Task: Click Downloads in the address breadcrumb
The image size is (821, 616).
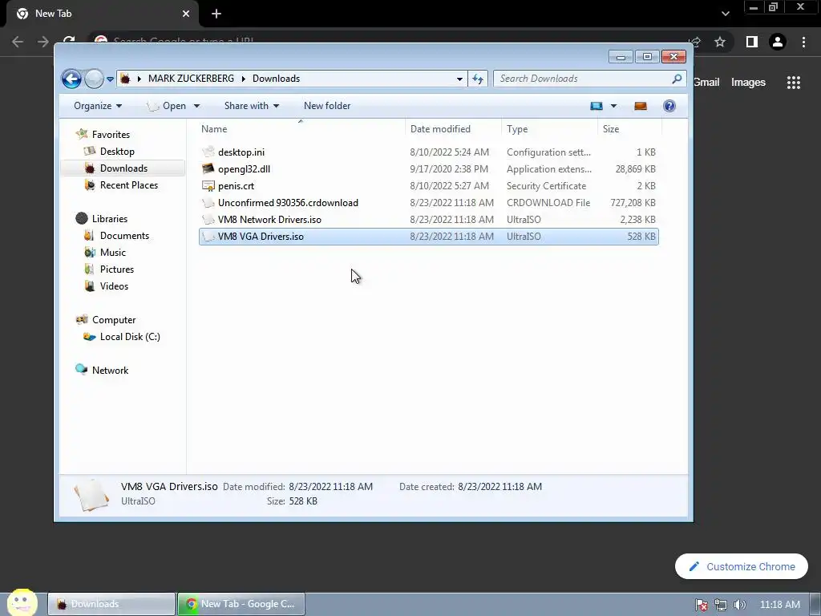Action: click(x=276, y=79)
